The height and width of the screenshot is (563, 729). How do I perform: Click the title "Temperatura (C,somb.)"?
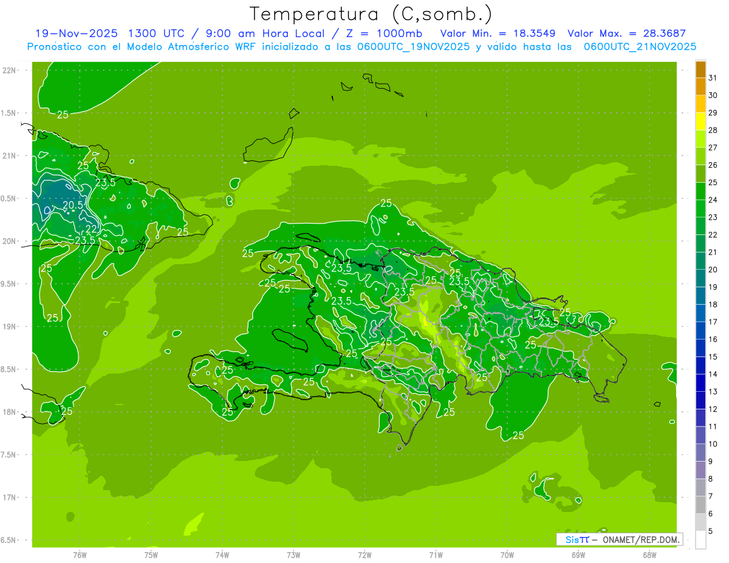click(x=371, y=14)
